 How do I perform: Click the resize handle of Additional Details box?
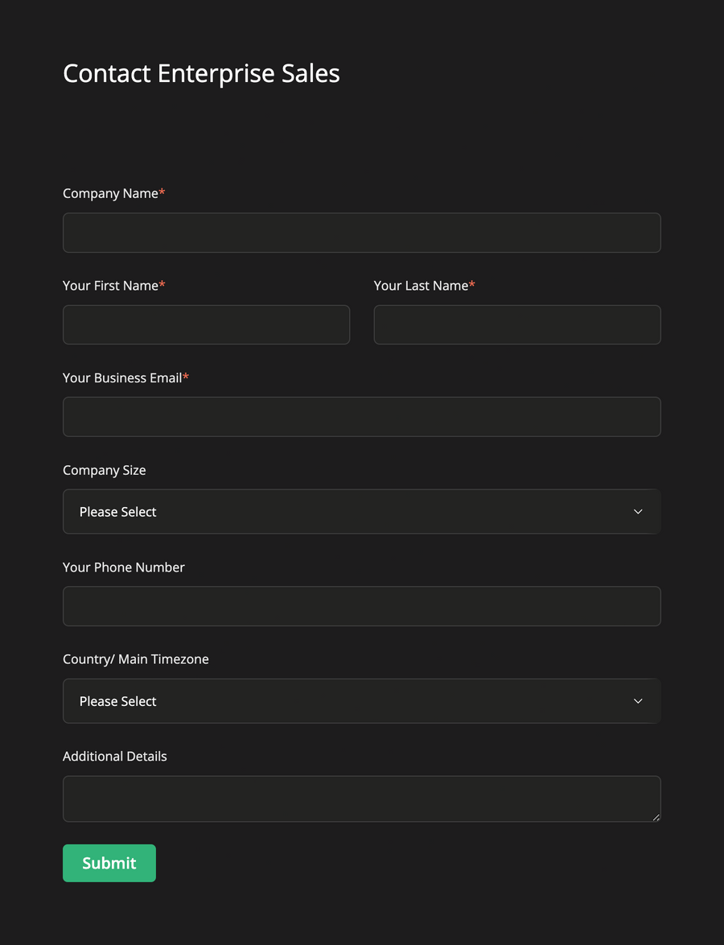[656, 818]
